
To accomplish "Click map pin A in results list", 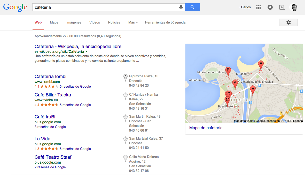I will point(126,78).
